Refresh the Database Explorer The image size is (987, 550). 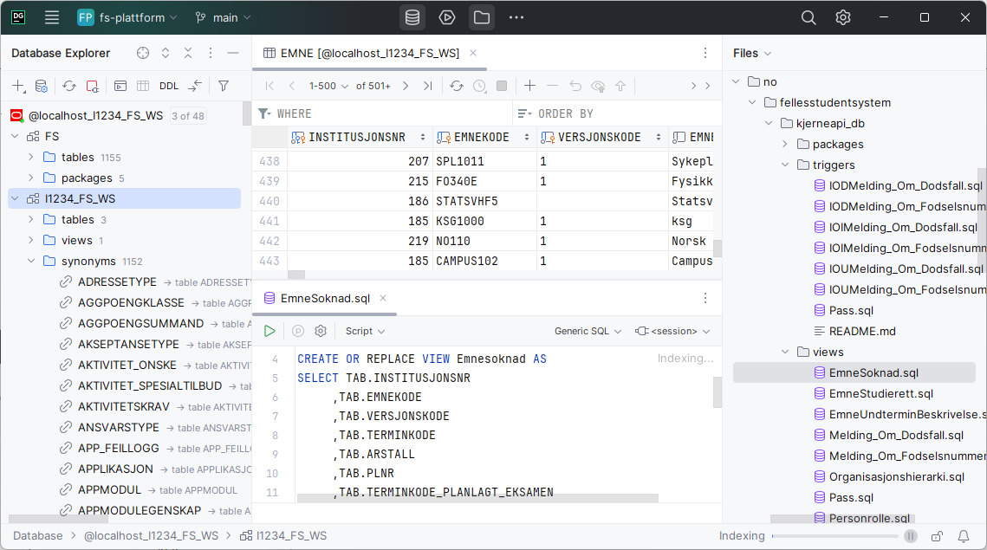[x=68, y=86]
